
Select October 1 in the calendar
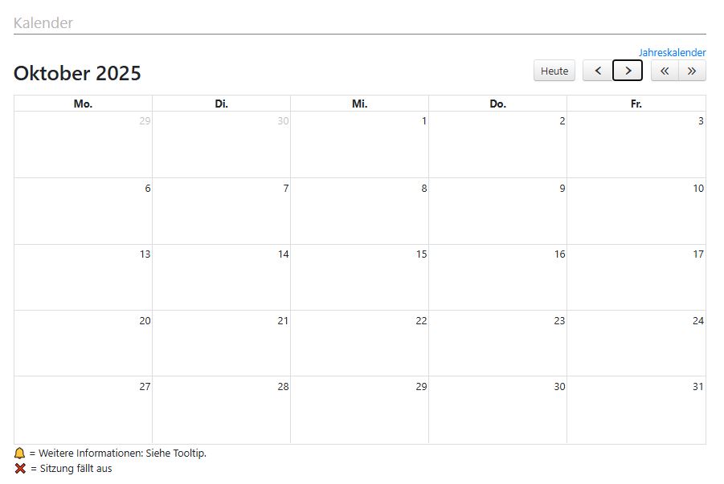(359, 144)
